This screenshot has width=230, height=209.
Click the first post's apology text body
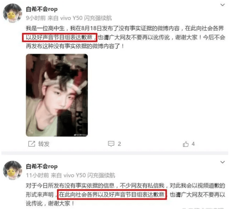126,37
